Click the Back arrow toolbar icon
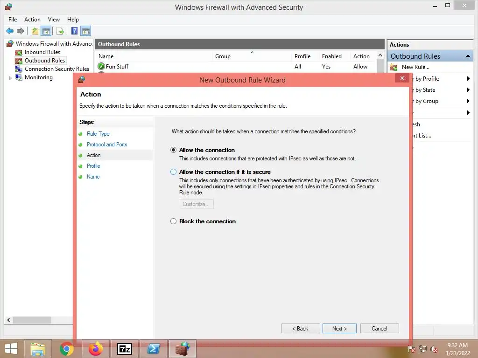This screenshot has height=358, width=478. (x=10, y=31)
